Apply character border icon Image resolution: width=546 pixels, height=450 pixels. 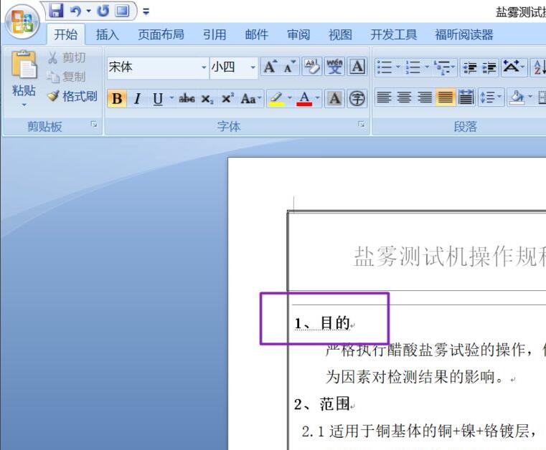coord(357,67)
